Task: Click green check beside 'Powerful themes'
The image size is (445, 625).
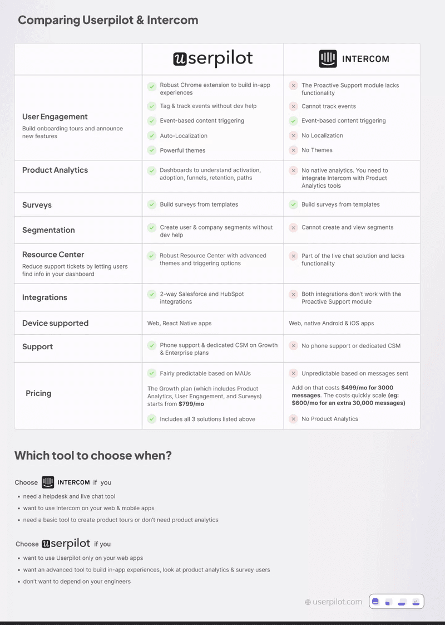Action: click(x=151, y=150)
